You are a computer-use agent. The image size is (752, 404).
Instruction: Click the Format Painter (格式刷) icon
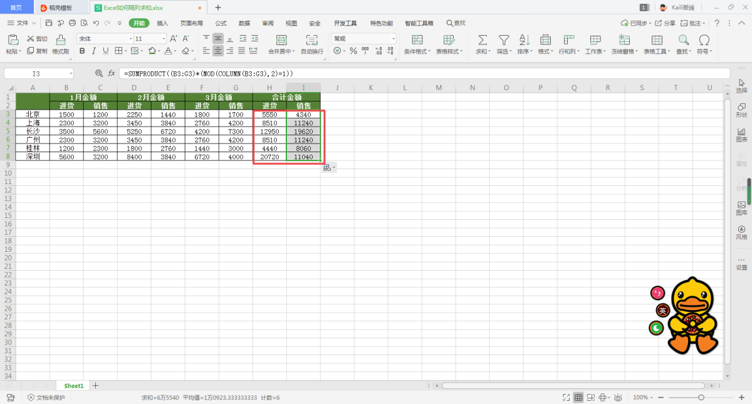pos(60,40)
